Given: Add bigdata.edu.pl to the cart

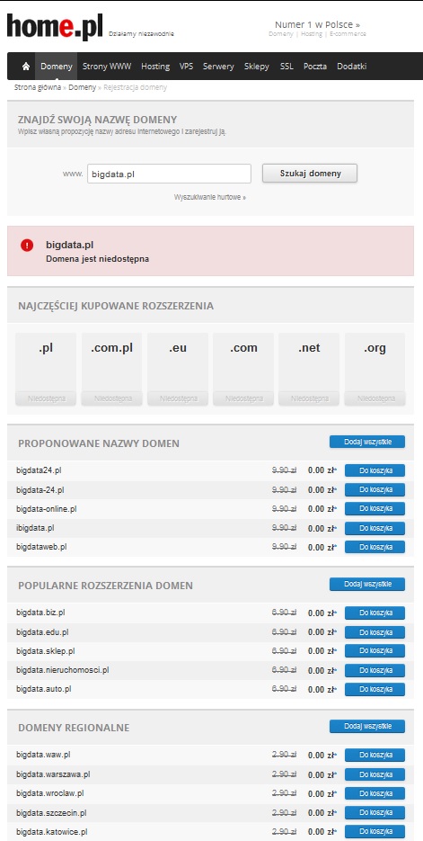Looking at the screenshot, I should (x=375, y=632).
